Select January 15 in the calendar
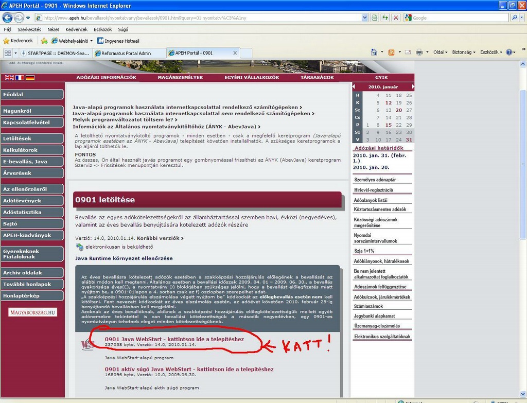 point(388,125)
